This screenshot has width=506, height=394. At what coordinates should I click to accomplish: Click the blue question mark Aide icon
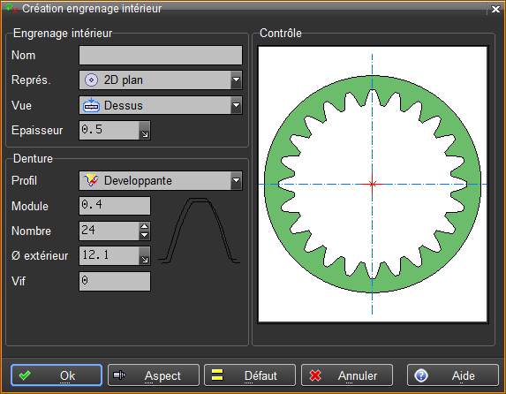[421, 375]
